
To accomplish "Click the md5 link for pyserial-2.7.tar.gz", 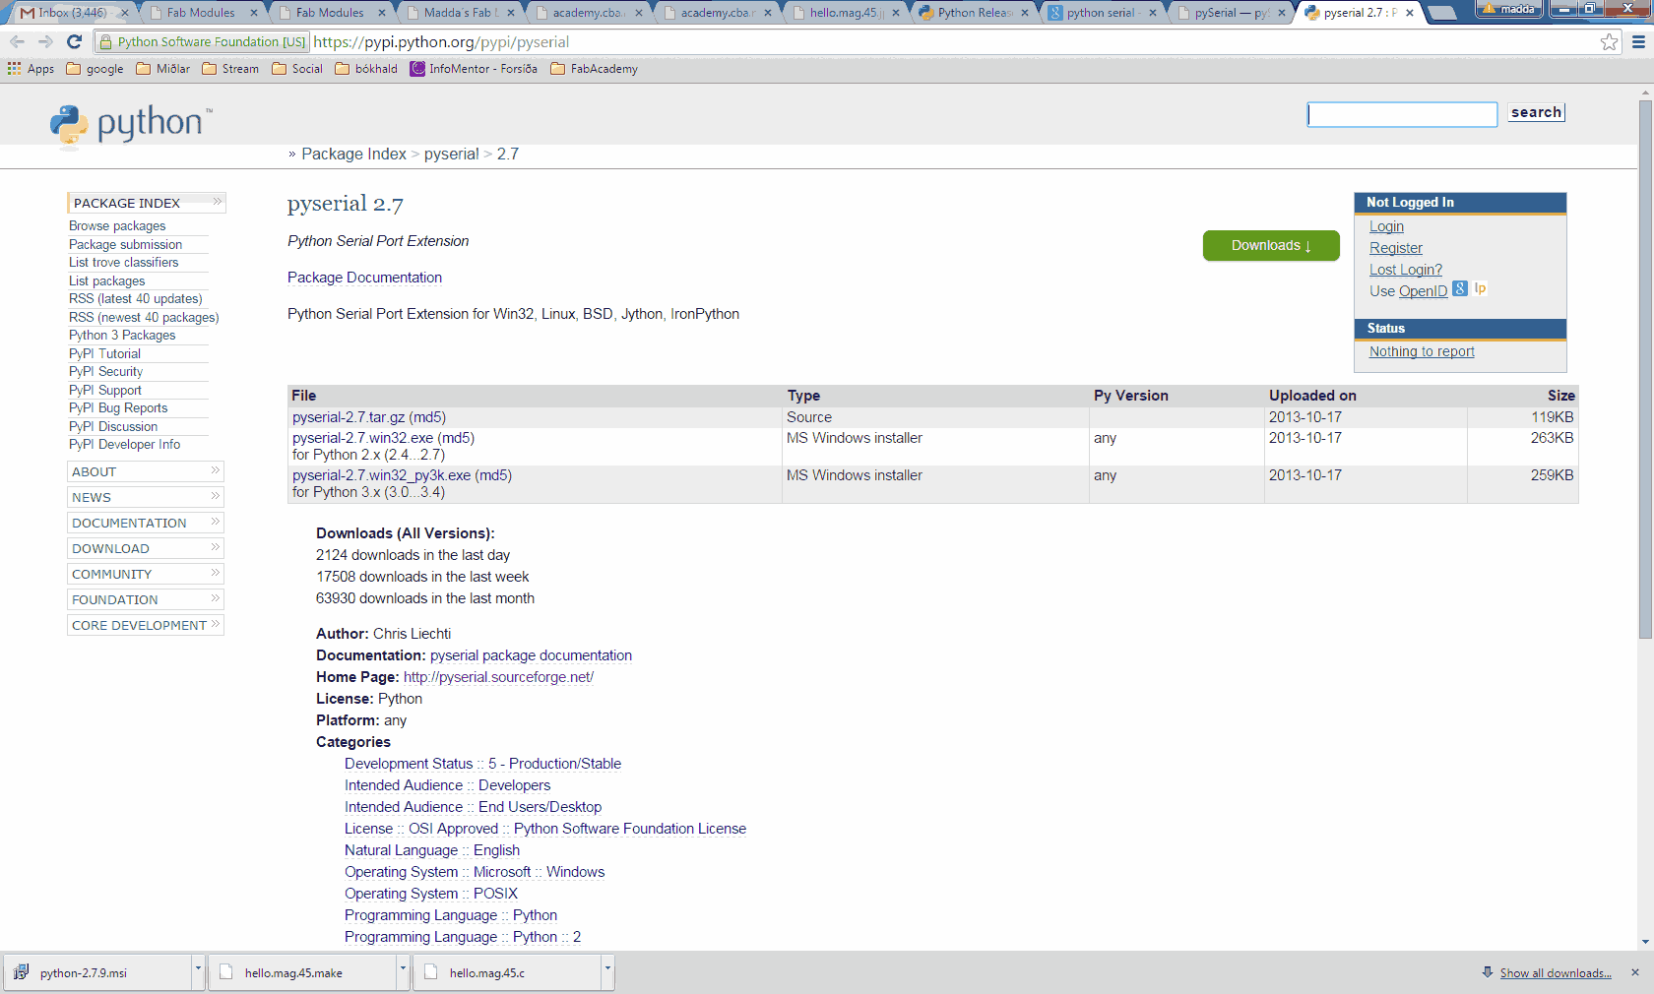I will [x=427, y=417].
